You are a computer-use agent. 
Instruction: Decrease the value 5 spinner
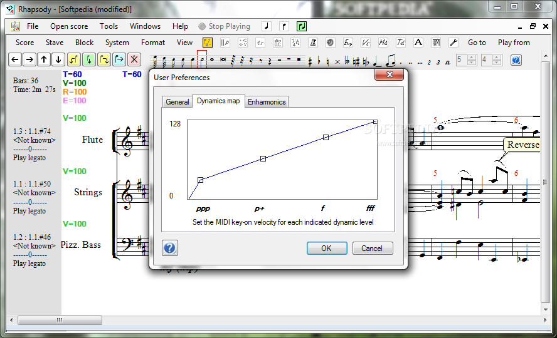click(x=472, y=63)
